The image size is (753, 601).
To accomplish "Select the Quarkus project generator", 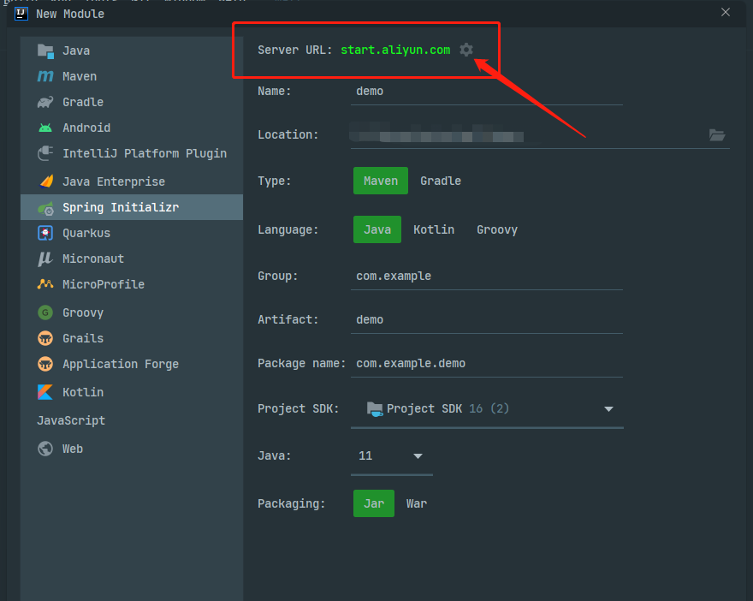I will click(88, 232).
